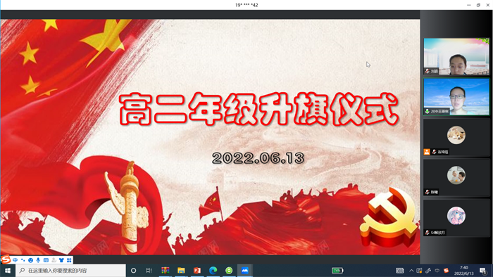Open the green 360 browser icon
Viewport: 493px width, 277px height.
point(229,271)
